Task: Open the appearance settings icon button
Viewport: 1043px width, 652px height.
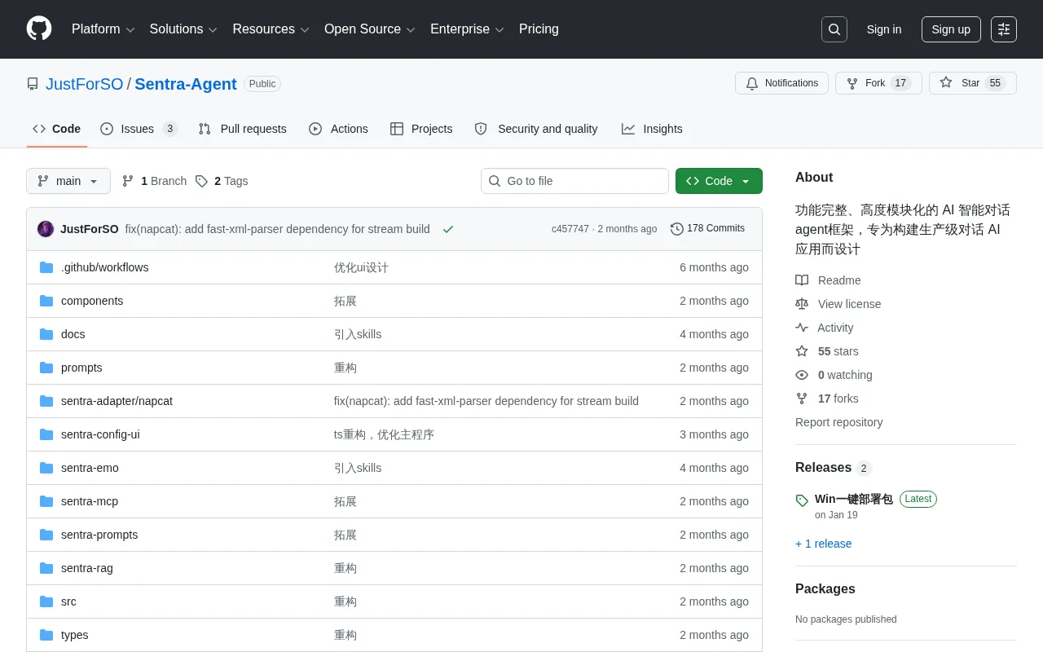Action: point(1004,29)
